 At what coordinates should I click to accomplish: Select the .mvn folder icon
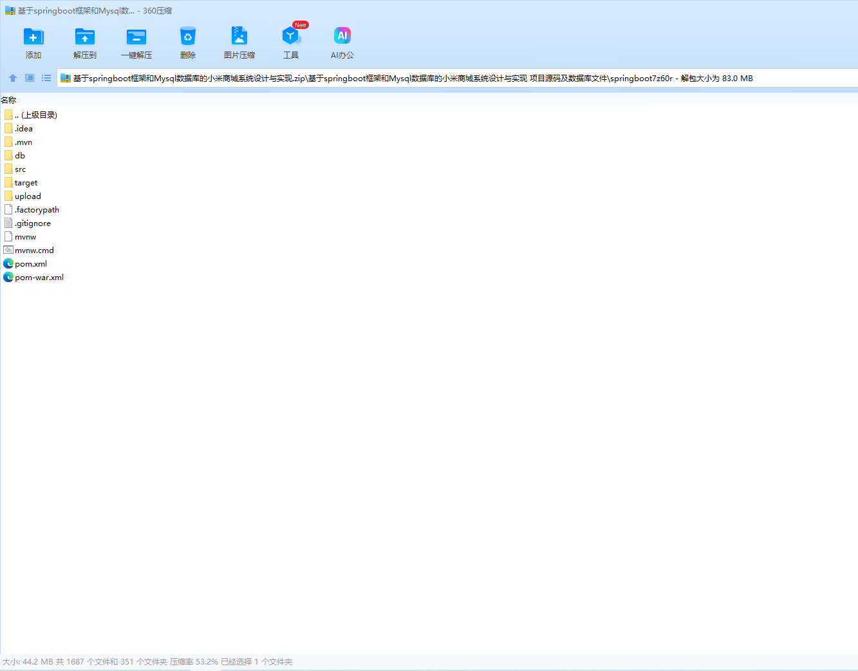(x=8, y=142)
